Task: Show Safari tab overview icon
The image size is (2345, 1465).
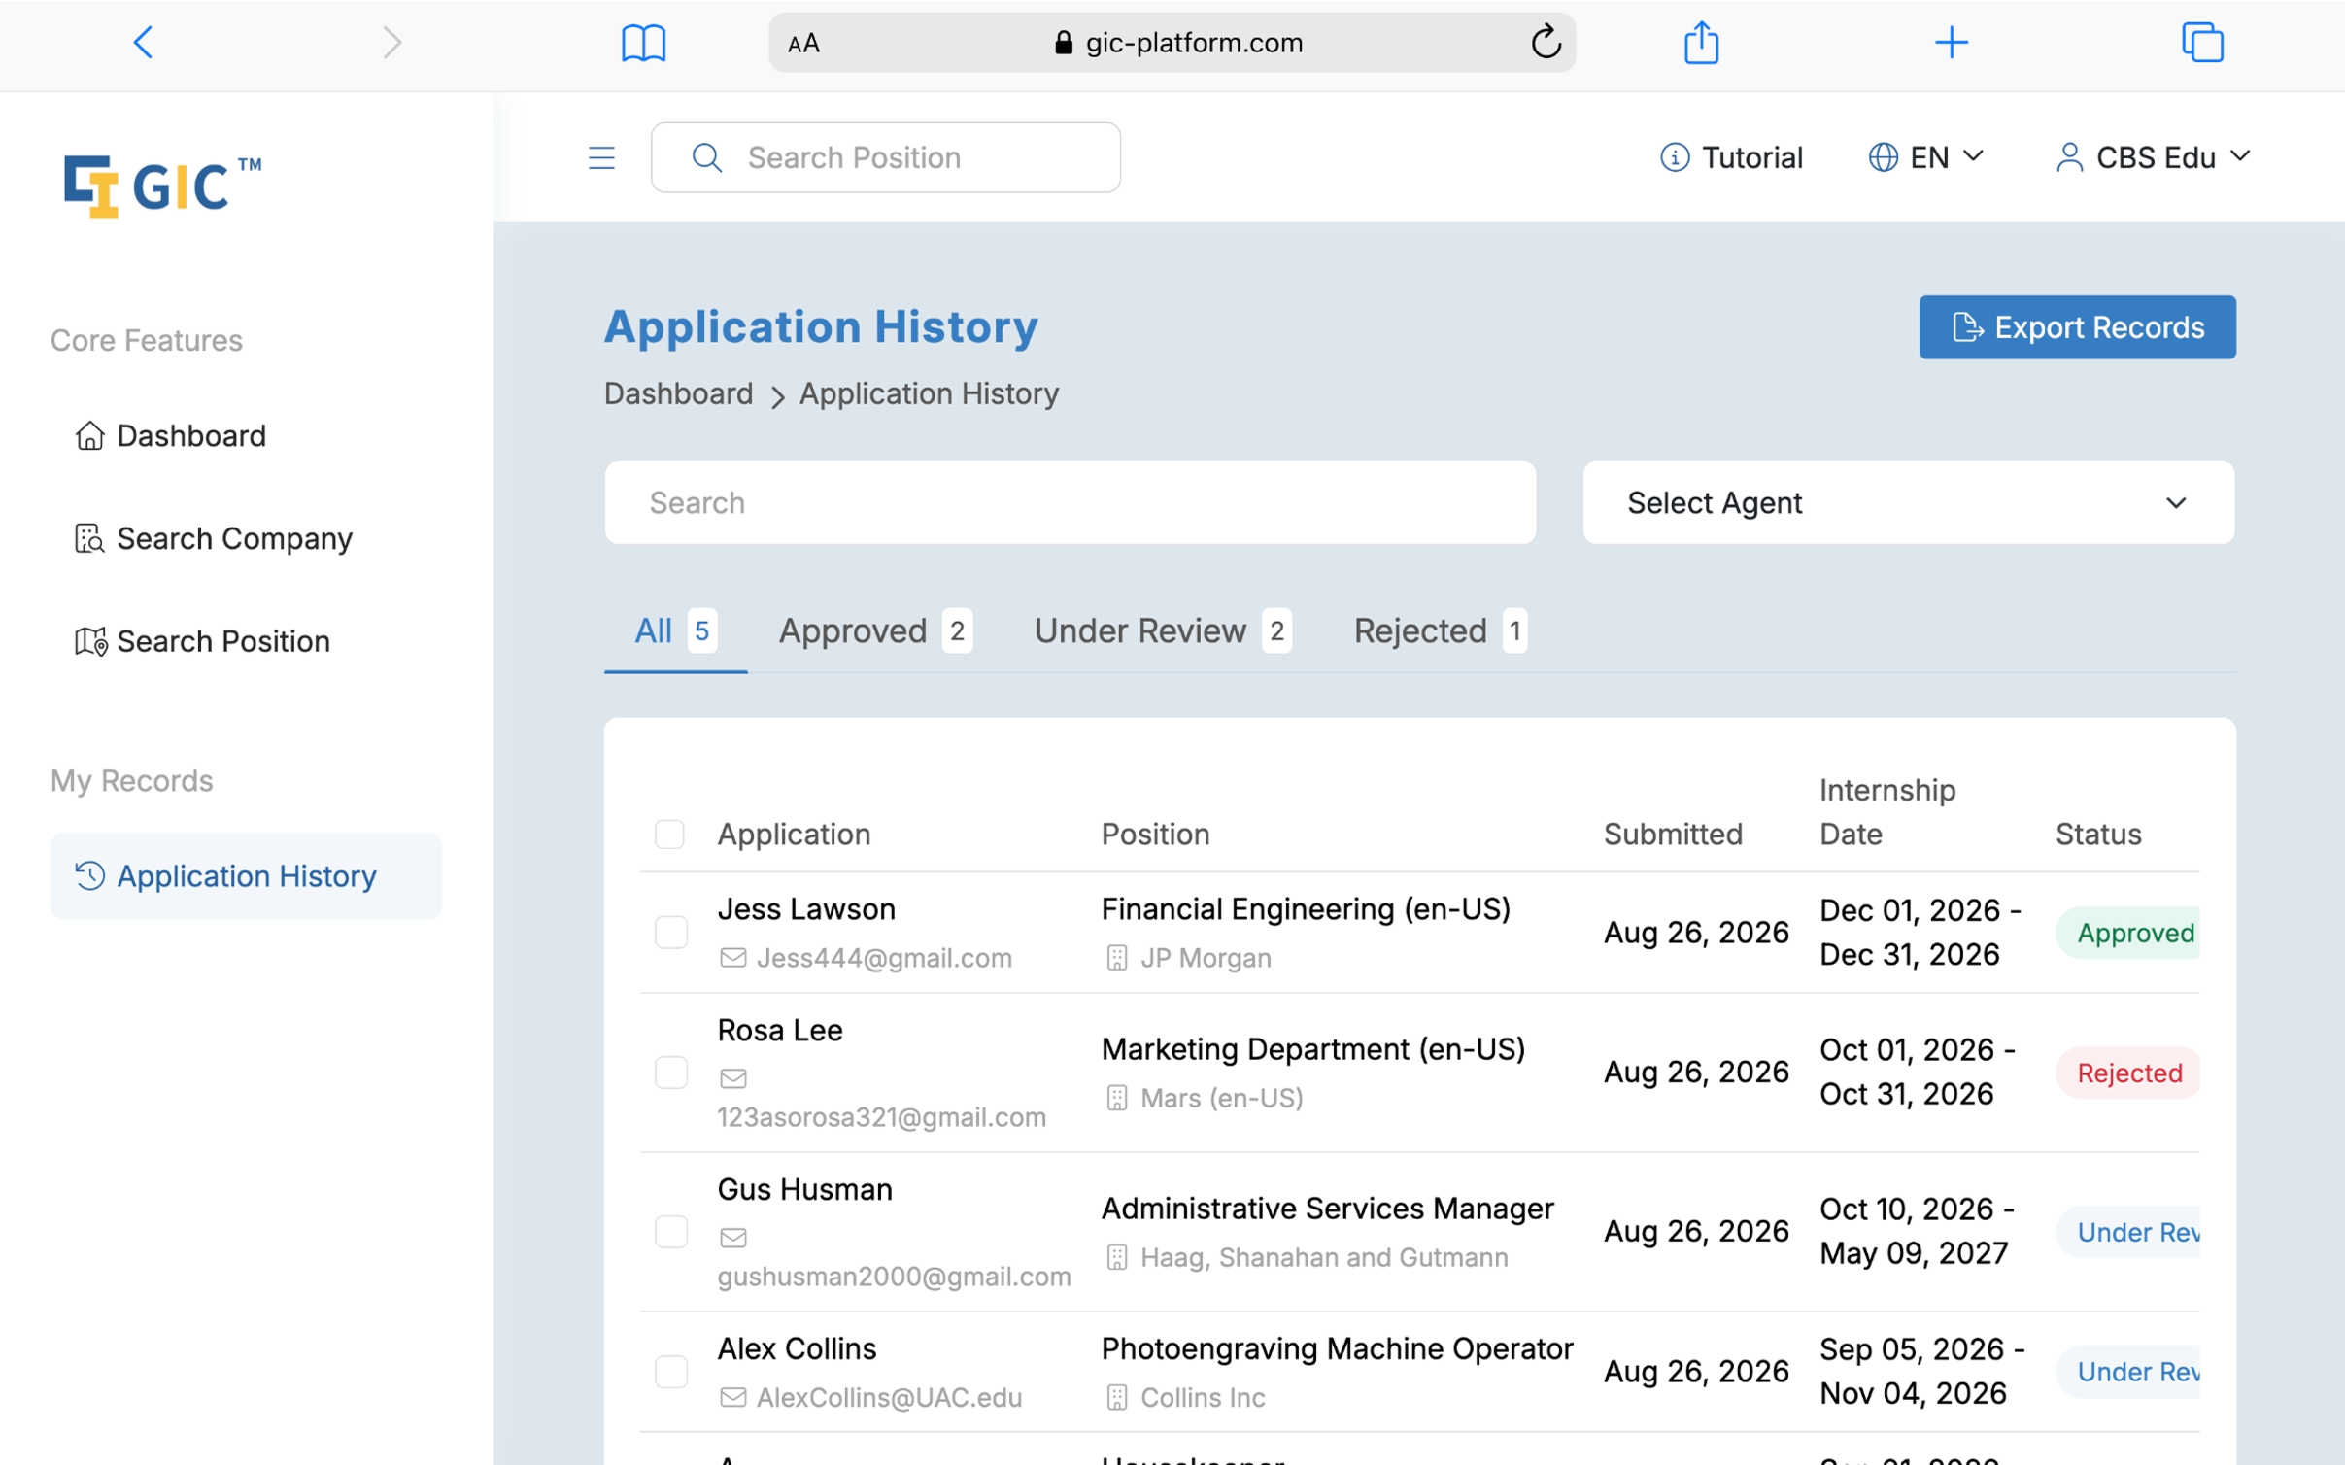Action: pos(2201,43)
